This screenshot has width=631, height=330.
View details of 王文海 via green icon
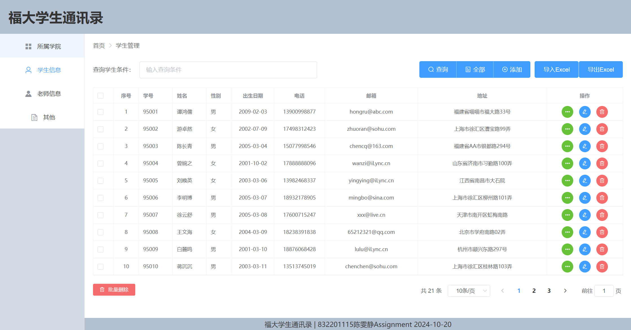coord(567,232)
